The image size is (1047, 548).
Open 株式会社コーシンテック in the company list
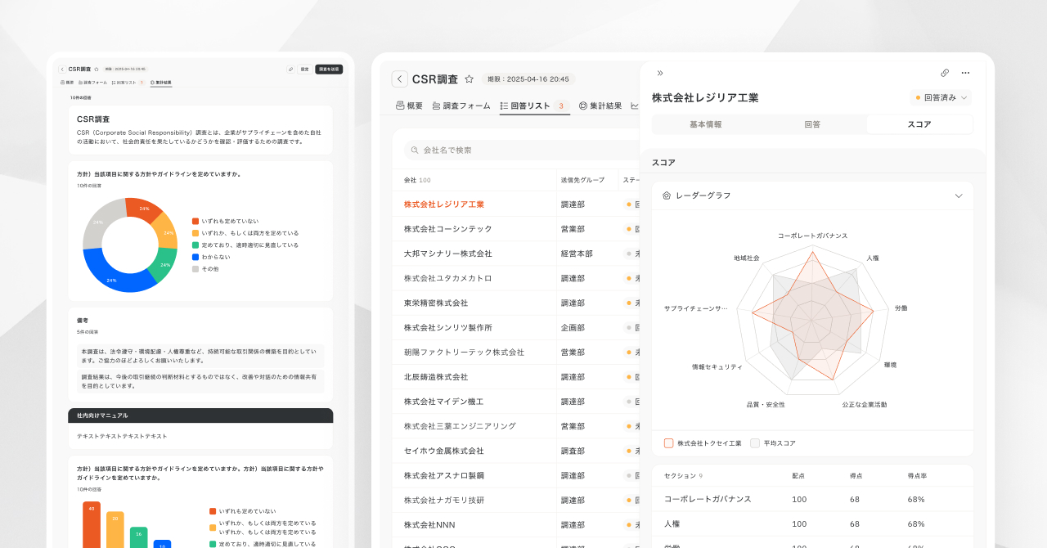(x=447, y=229)
